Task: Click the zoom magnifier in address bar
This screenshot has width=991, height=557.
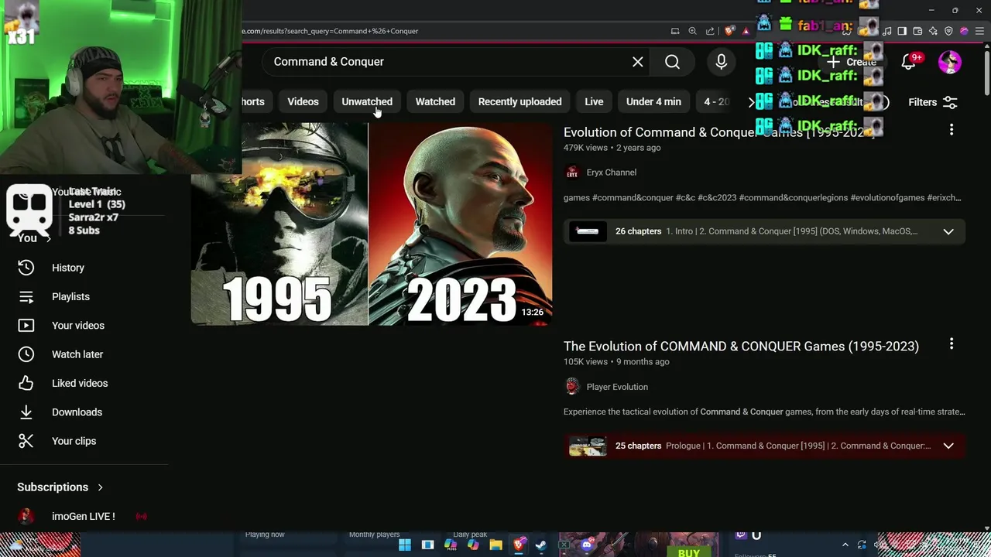Action: click(692, 31)
